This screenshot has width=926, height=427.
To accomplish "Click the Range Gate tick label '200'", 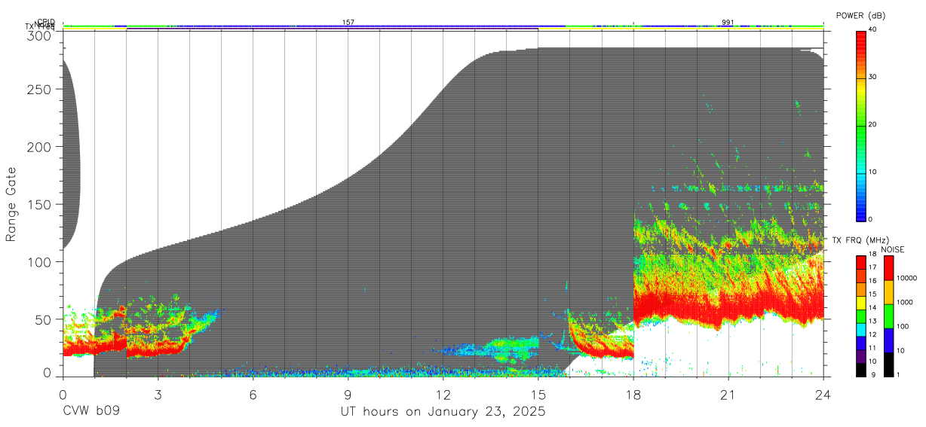I will tap(40, 147).
